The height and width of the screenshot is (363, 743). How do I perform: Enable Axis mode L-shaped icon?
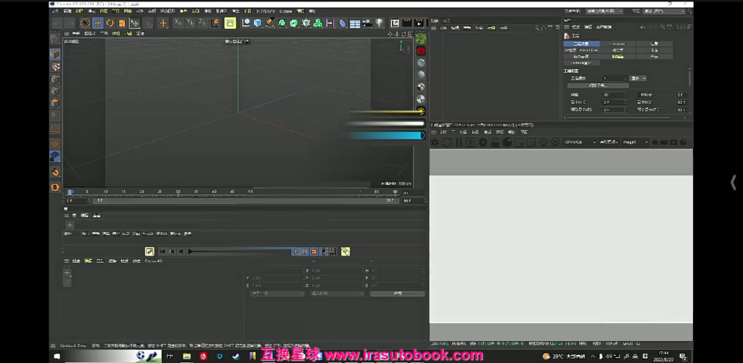coord(55,129)
